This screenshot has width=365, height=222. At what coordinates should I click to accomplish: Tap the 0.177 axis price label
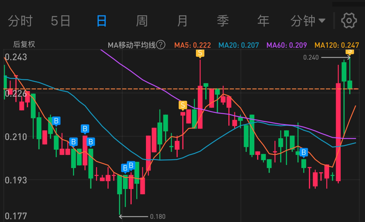pyautogui.click(x=16, y=216)
